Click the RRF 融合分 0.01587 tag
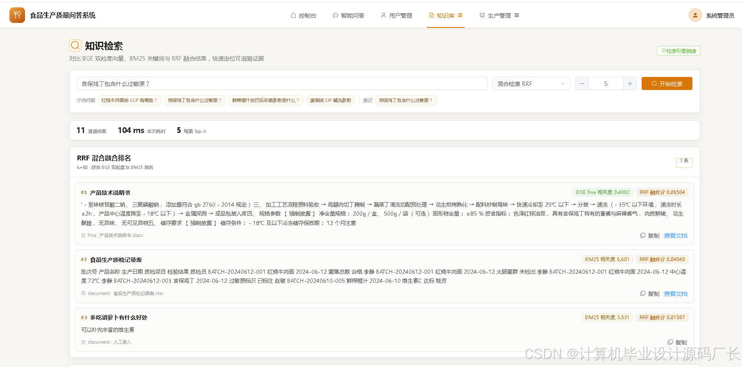 pos(662,317)
